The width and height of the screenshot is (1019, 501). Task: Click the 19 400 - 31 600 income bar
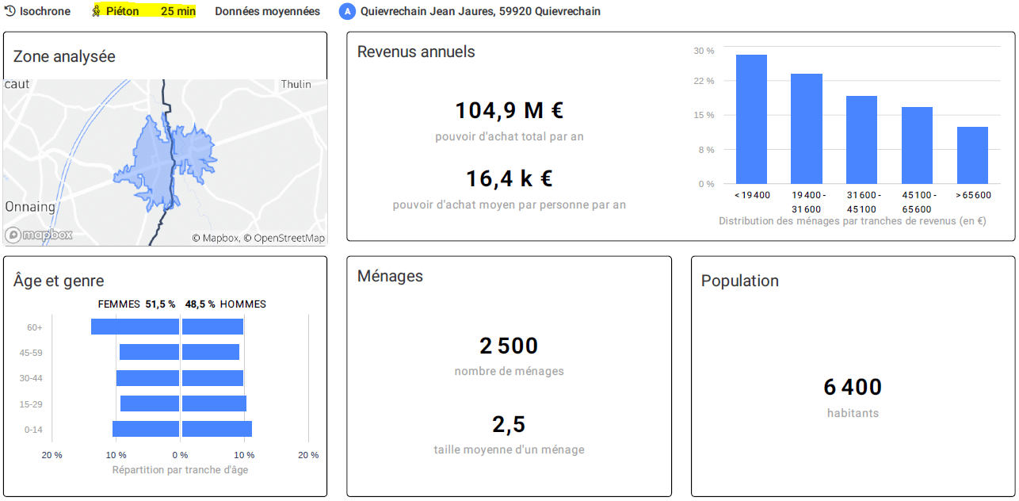(807, 128)
